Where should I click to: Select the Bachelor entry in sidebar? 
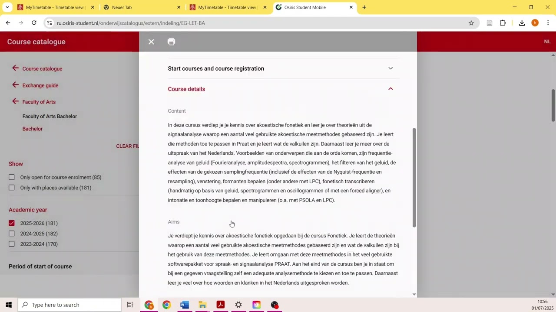point(33,129)
